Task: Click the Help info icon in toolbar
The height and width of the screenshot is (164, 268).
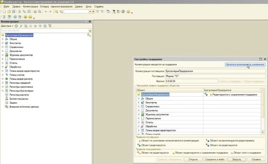Action: 128,12
